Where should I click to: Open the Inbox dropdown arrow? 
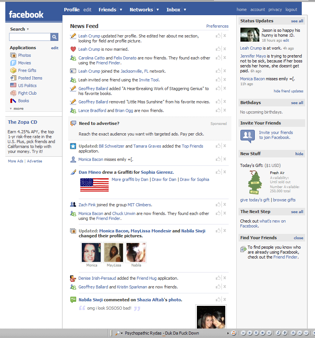[x=185, y=10]
